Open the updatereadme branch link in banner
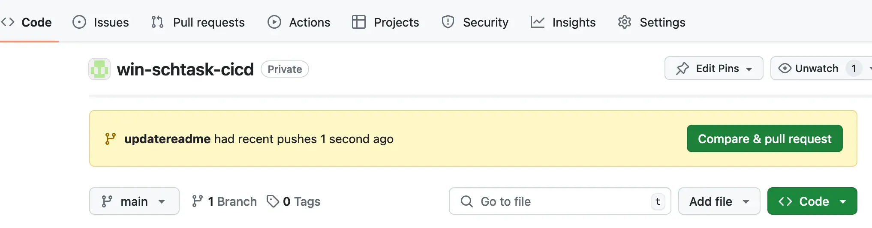872x228 pixels. pyautogui.click(x=167, y=139)
